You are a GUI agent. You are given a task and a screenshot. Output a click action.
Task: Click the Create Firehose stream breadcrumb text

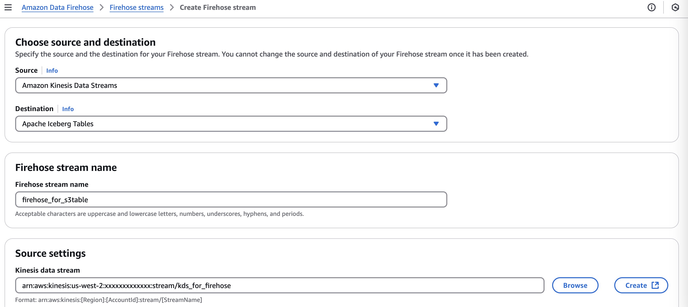(x=217, y=8)
